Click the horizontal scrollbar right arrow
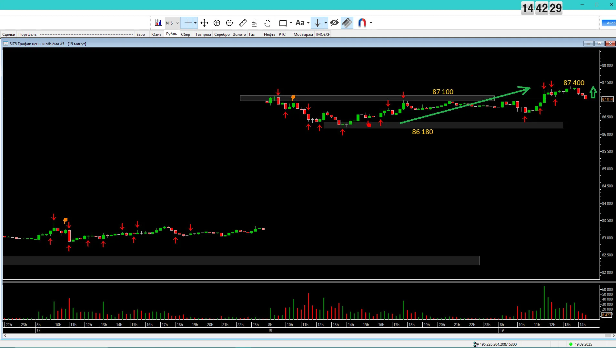The height and width of the screenshot is (348, 616). coord(613,336)
